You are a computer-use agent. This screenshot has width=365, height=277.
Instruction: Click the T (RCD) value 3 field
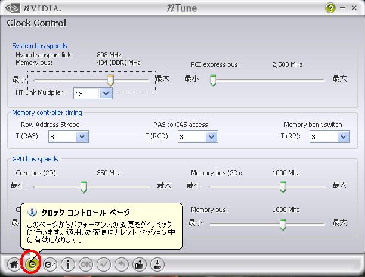pyautogui.click(x=192, y=137)
